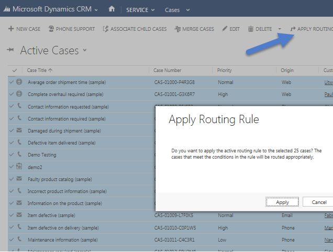Screen dimensions: 333x252
Task: Uncheck Maintenance information row
Action: click(12, 239)
